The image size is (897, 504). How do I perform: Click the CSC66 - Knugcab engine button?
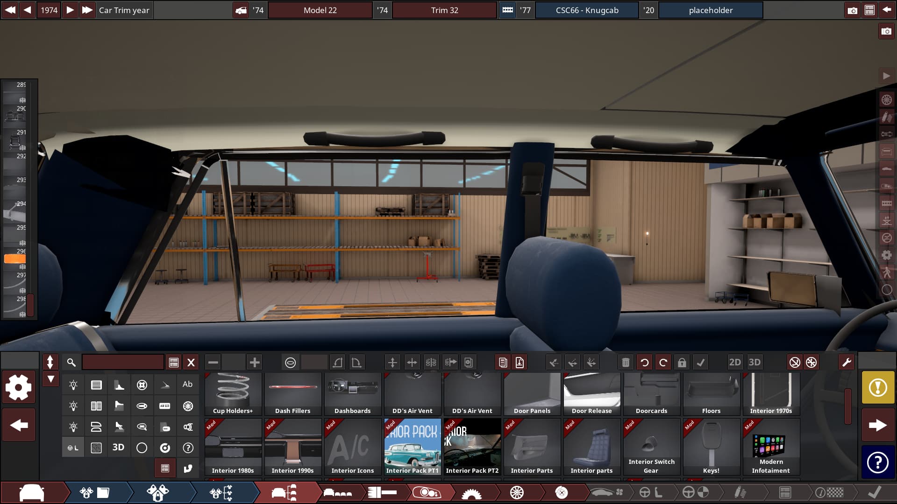587,10
